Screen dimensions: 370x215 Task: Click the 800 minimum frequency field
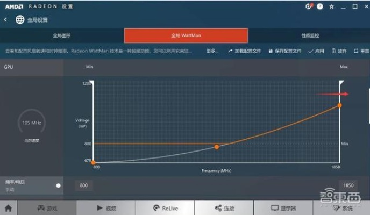[83, 185]
